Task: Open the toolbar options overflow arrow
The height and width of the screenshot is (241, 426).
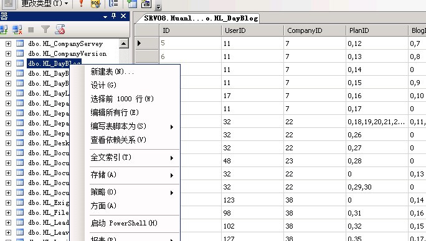Action: pos(158,7)
